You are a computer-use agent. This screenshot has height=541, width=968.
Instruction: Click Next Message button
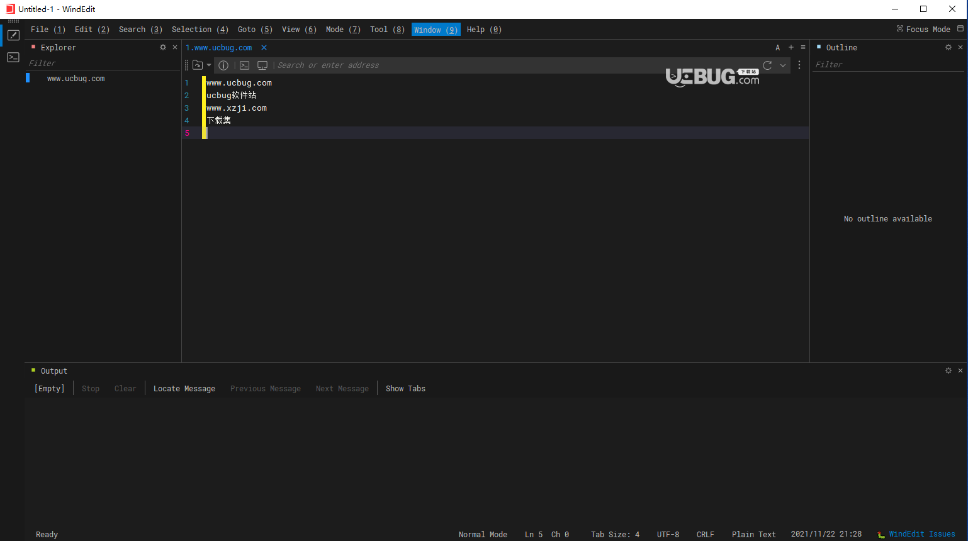tap(342, 389)
